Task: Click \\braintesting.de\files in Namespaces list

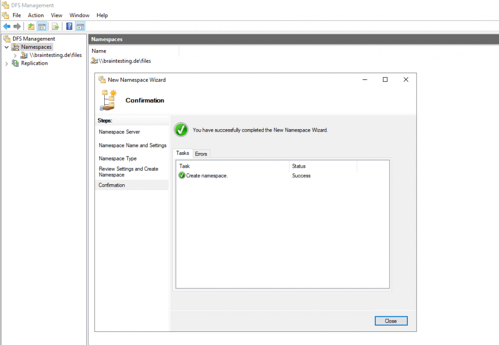Action: [x=125, y=61]
